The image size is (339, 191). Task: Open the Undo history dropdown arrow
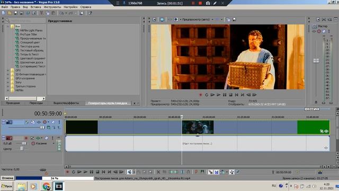coord(66,13)
